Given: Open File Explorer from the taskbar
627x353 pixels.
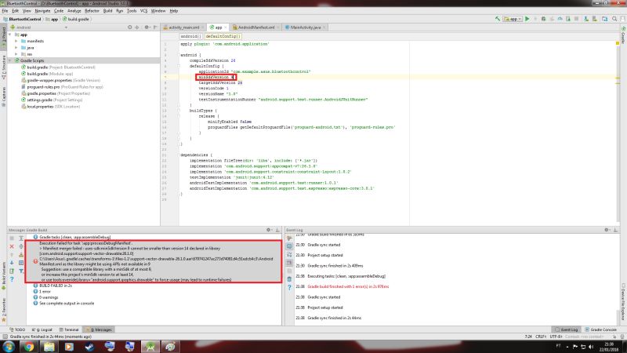Looking at the screenshot, I should [49, 346].
